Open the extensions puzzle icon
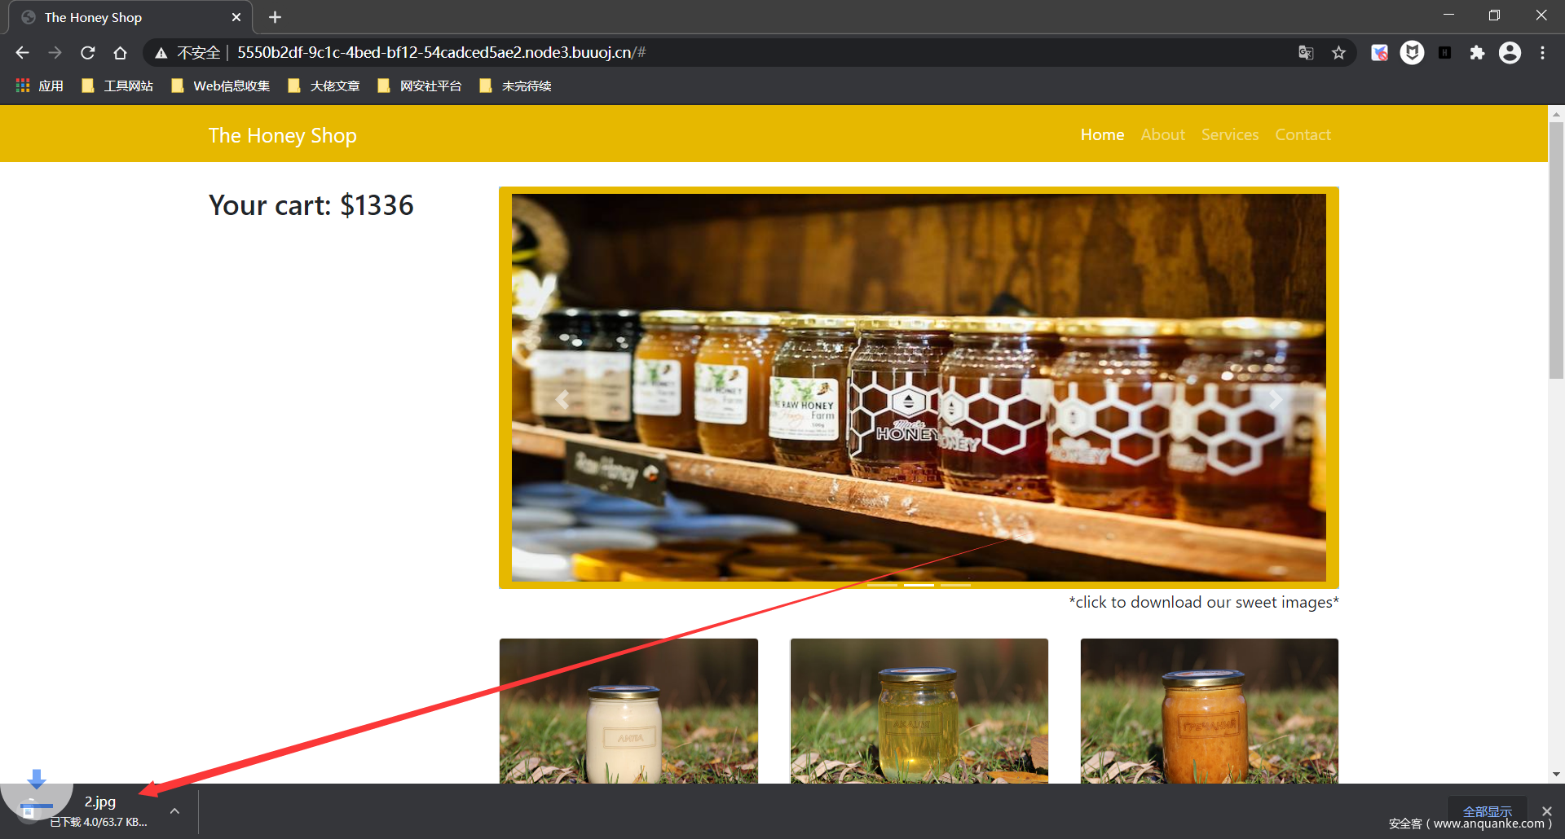 1477,53
